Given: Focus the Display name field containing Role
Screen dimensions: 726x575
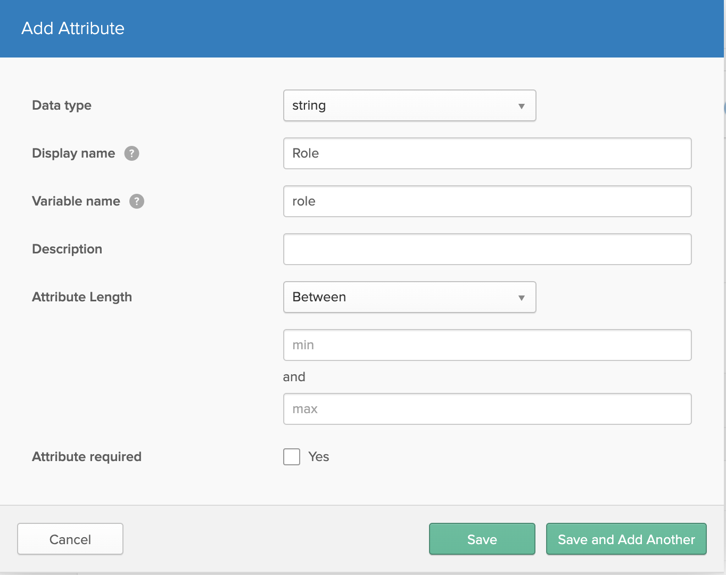Looking at the screenshot, I should [488, 153].
